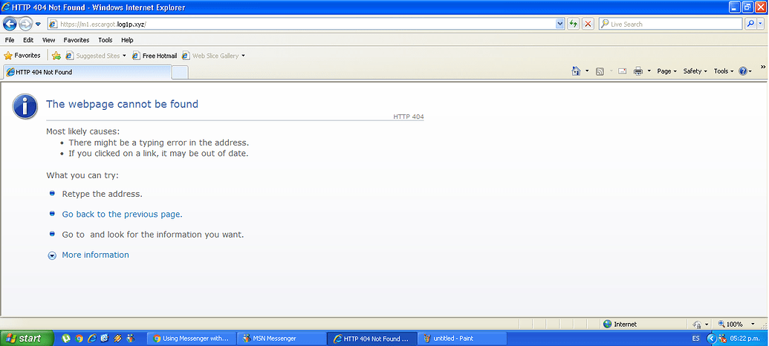The height and width of the screenshot is (346, 769).
Task: Open a new tab with blank tab button
Action: 180,73
